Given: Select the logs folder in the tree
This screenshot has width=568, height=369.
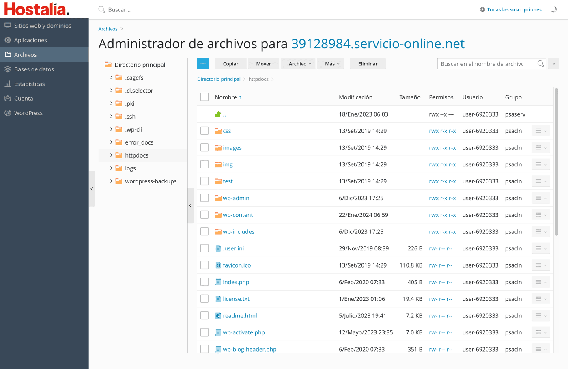Looking at the screenshot, I should click(x=130, y=168).
